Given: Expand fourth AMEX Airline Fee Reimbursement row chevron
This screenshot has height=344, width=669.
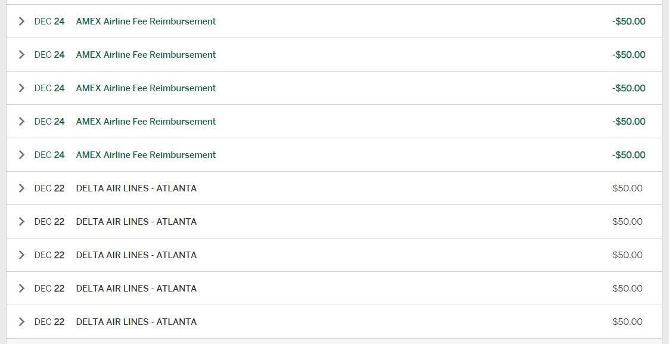Looking at the screenshot, I should [x=22, y=122].
